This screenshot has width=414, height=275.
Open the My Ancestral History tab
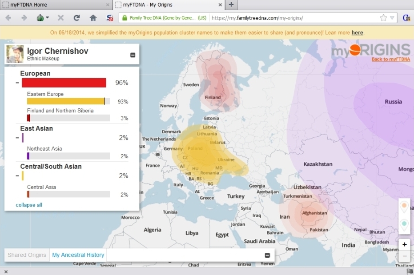pos(78,255)
